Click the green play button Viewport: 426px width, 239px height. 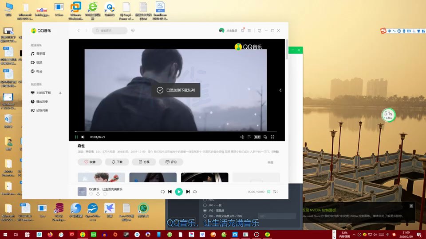click(179, 192)
